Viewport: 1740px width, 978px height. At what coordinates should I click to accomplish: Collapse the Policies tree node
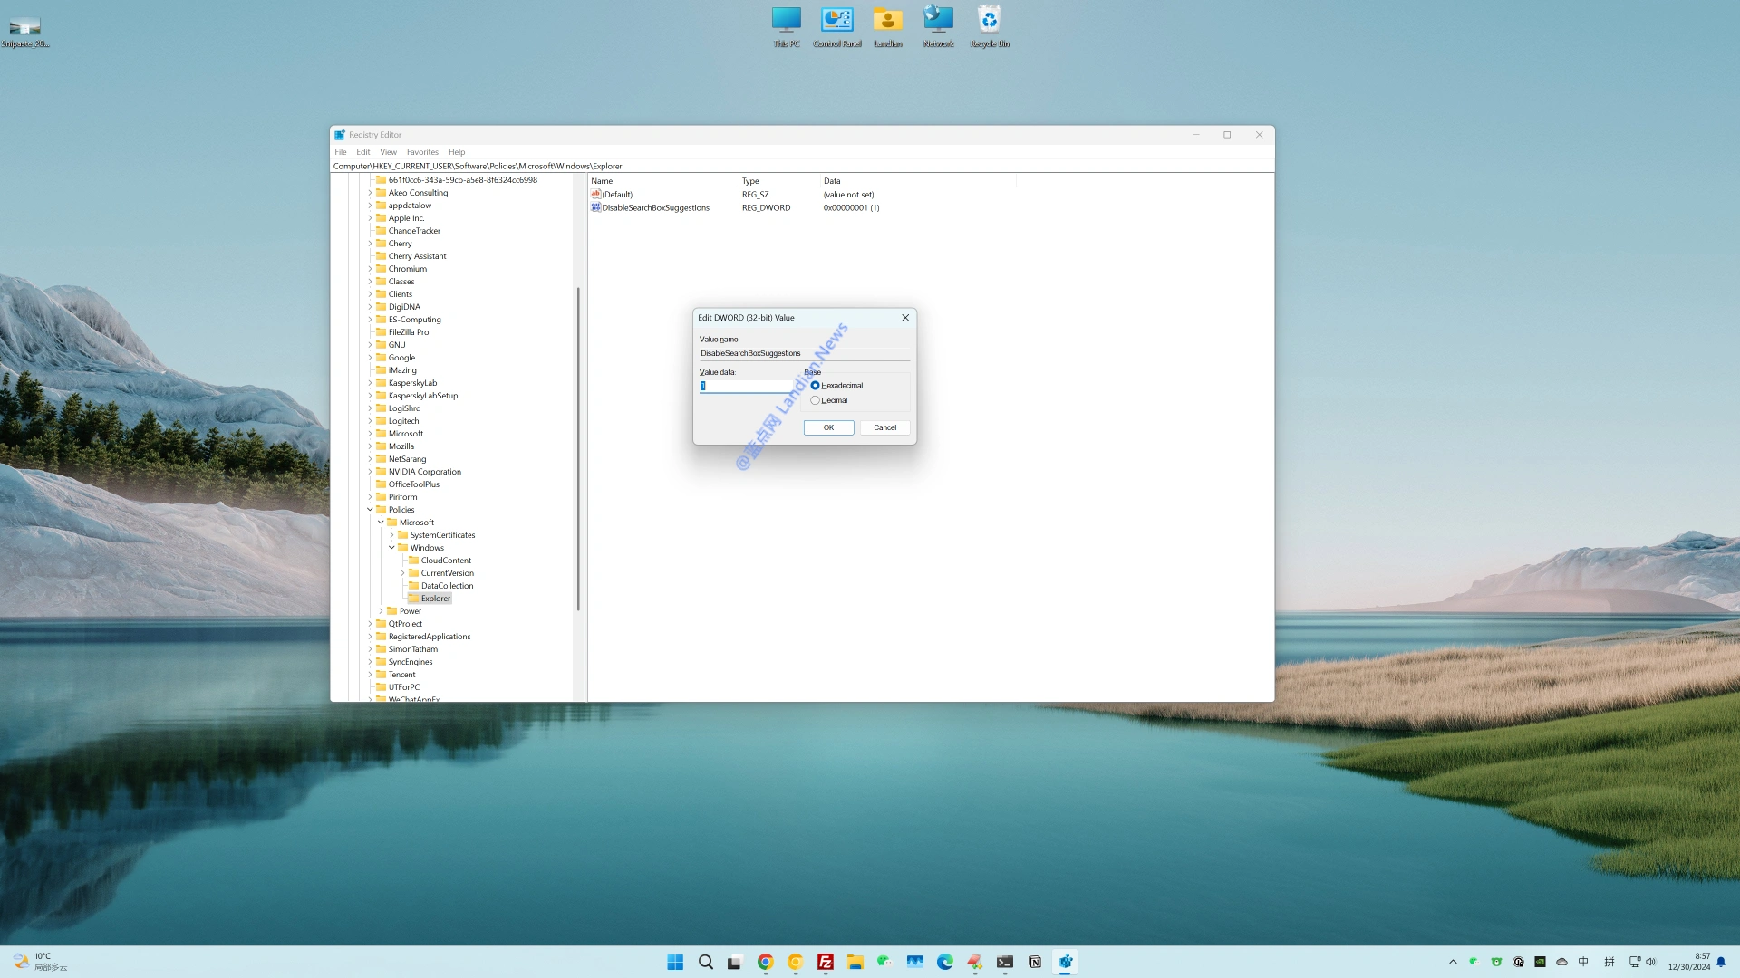click(370, 510)
